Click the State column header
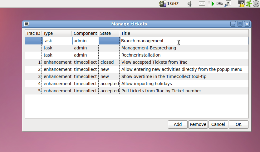This screenshot has width=260, height=152. pos(109,33)
